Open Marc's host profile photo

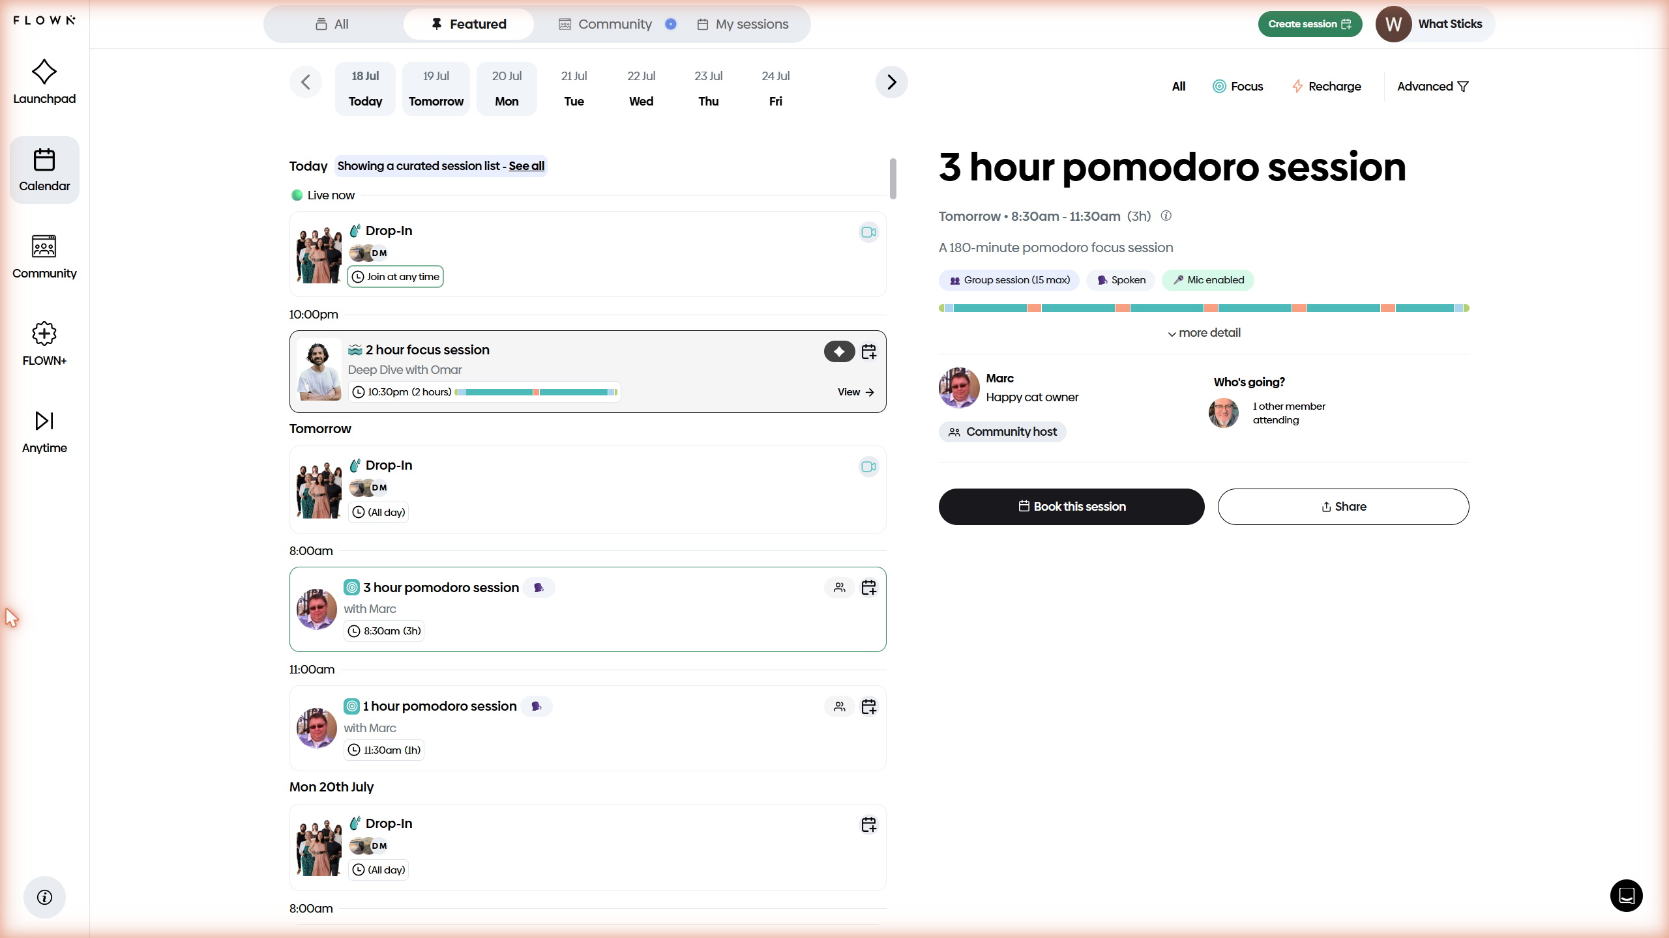[959, 388]
